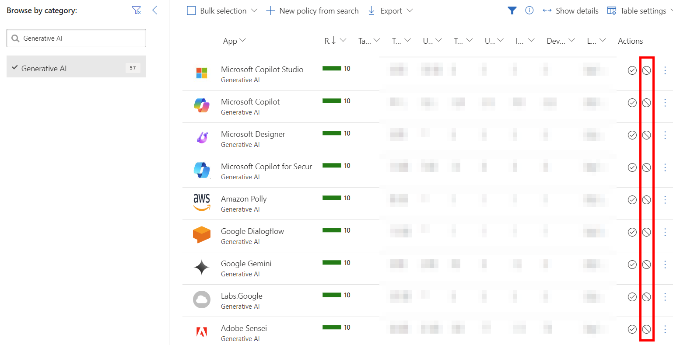Viewport: 673px width, 345px height.
Task: Open the Google Dialogflow app link
Action: click(252, 231)
